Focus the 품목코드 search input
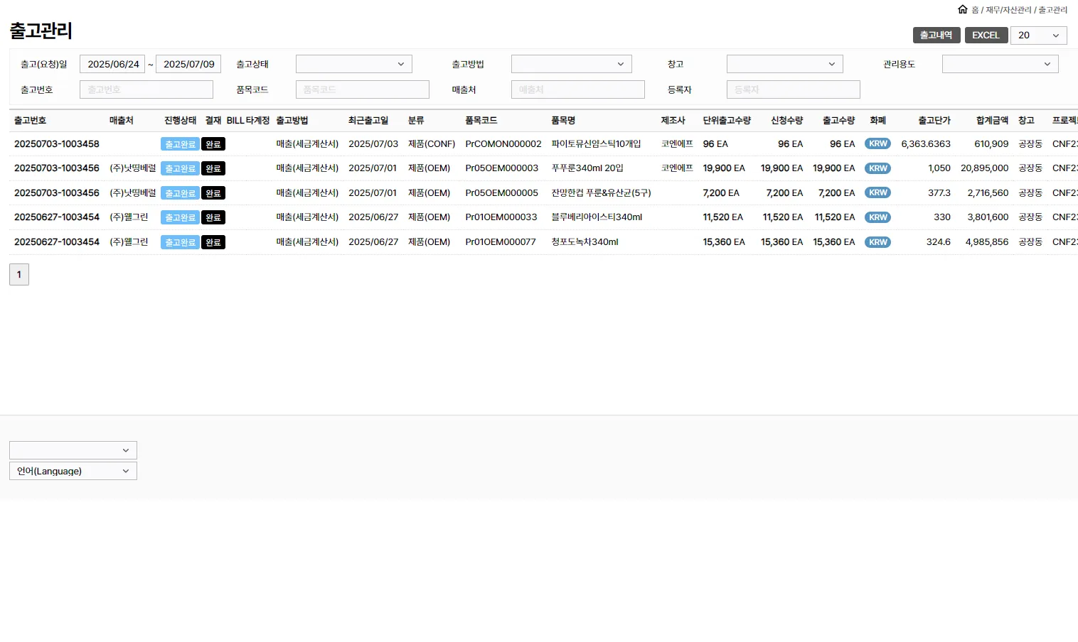The image size is (1078, 642). coord(362,89)
